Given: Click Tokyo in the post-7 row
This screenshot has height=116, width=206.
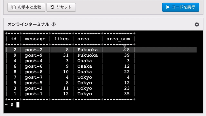Looking at the screenshot, I should 85,77.
